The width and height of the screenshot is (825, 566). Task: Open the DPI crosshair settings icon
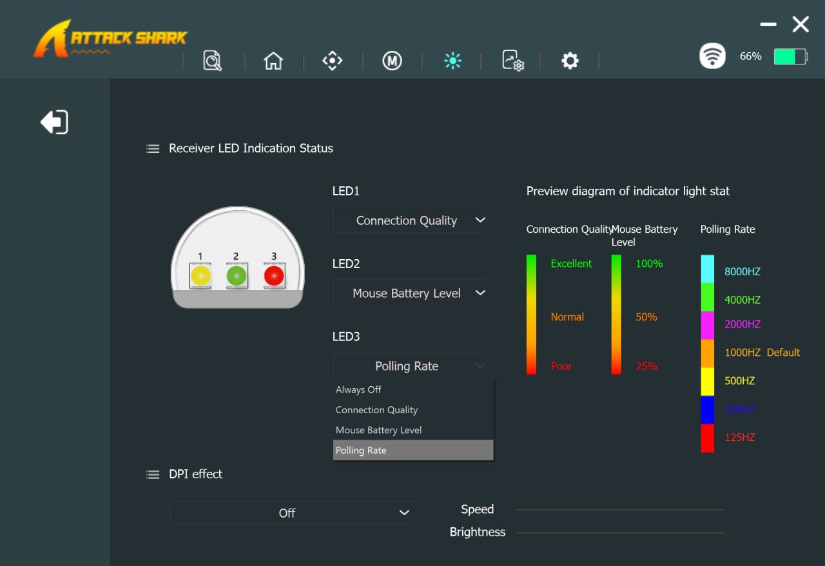pyautogui.click(x=332, y=61)
